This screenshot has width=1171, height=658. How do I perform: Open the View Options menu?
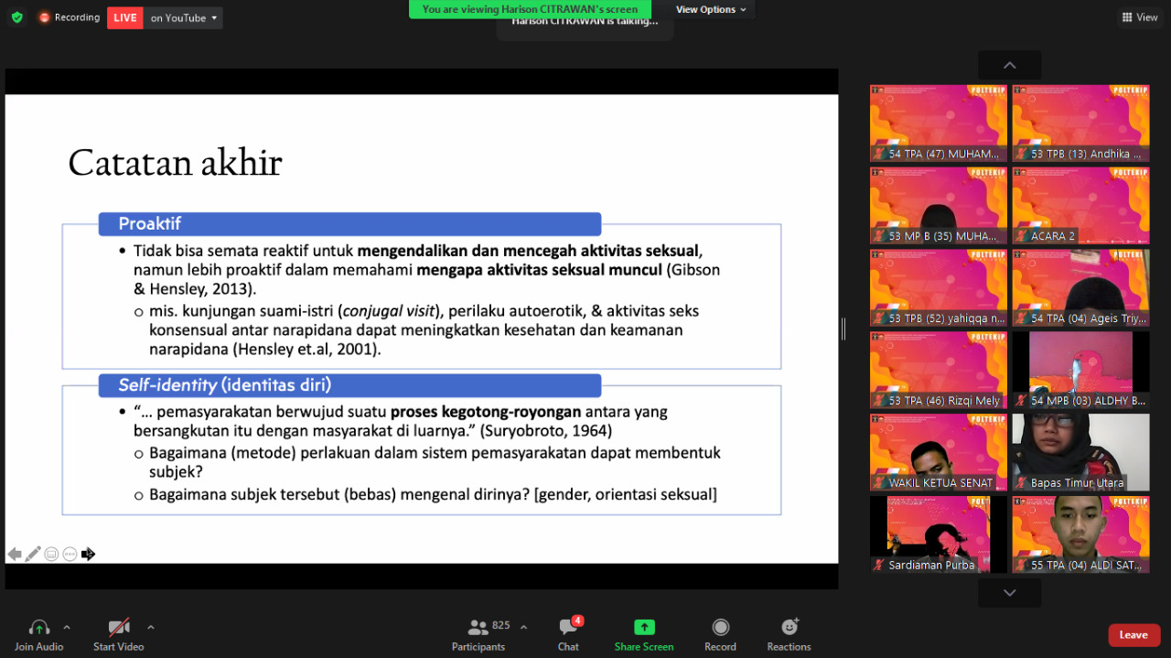pyautogui.click(x=711, y=9)
